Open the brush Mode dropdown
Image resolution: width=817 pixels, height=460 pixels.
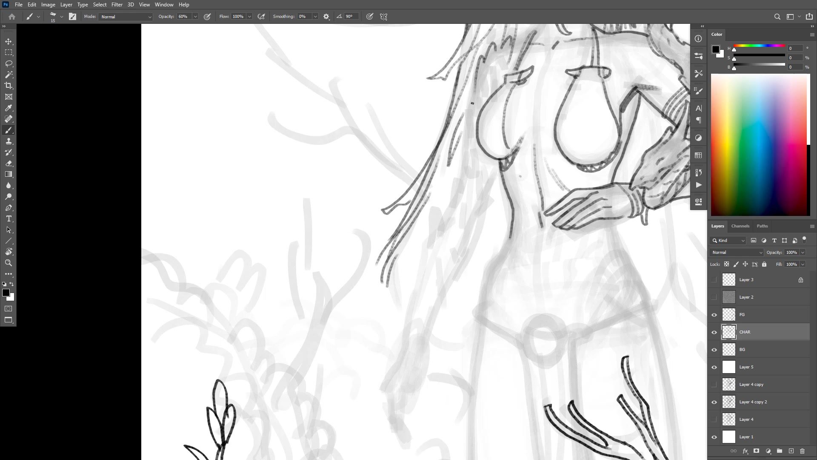coord(126,17)
